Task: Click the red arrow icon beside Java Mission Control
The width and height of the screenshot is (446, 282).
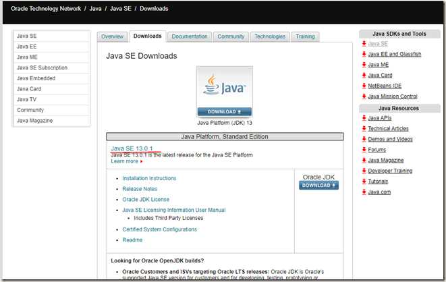Action: point(364,96)
